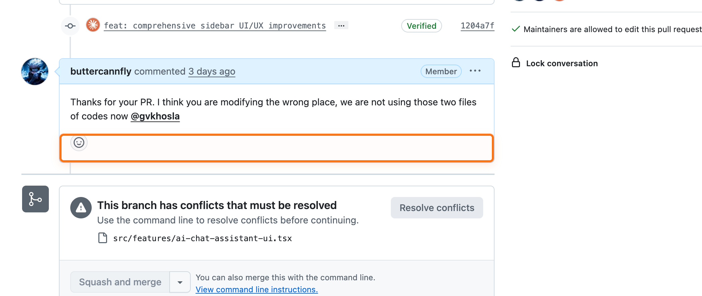Image resolution: width=702 pixels, height=296 pixels.
Task: Open merge method dropdown arrow
Action: (180, 282)
